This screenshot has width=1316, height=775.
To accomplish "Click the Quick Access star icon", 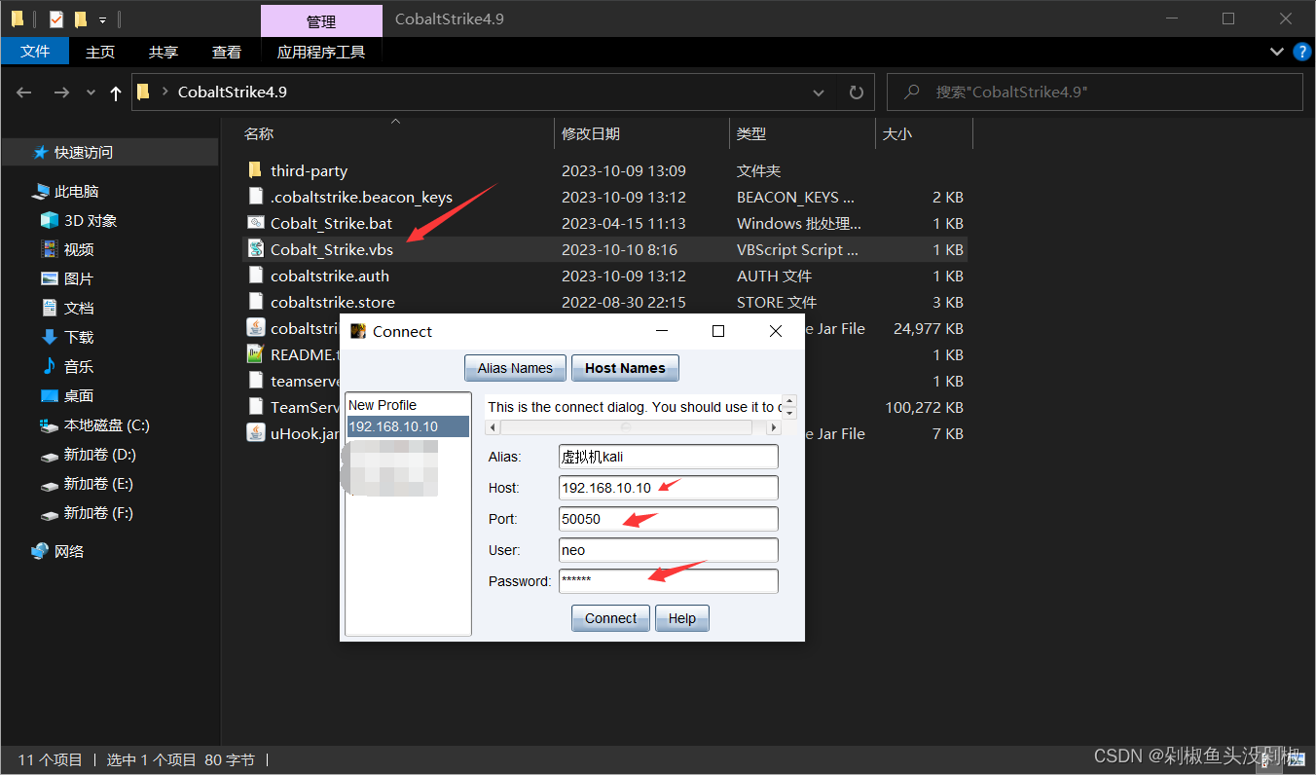I will click(41, 152).
